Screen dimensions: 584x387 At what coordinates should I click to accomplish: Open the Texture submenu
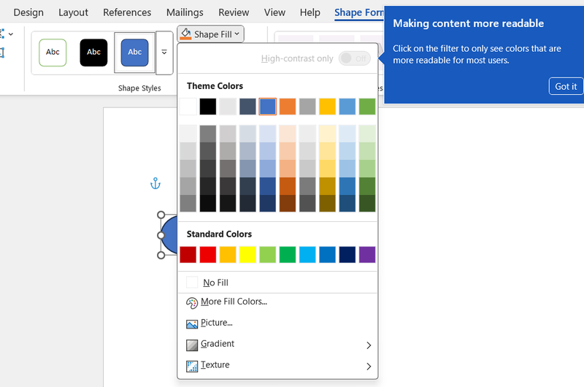[277, 365]
